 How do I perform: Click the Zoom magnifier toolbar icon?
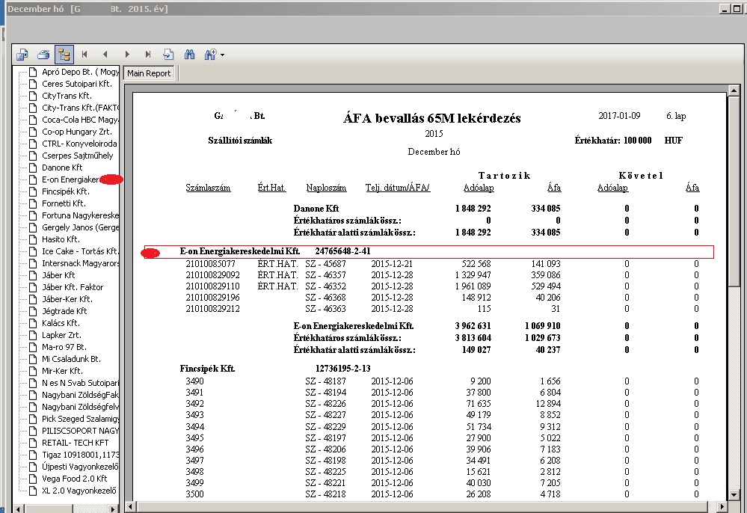point(210,55)
